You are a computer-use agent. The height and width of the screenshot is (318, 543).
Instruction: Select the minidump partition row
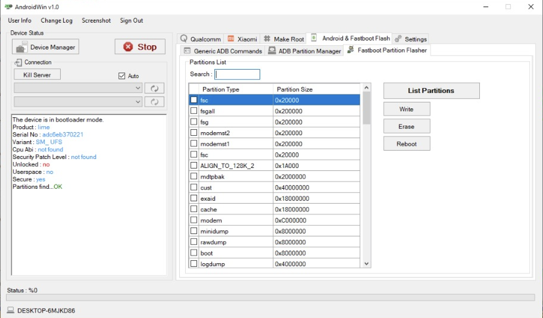(x=274, y=231)
